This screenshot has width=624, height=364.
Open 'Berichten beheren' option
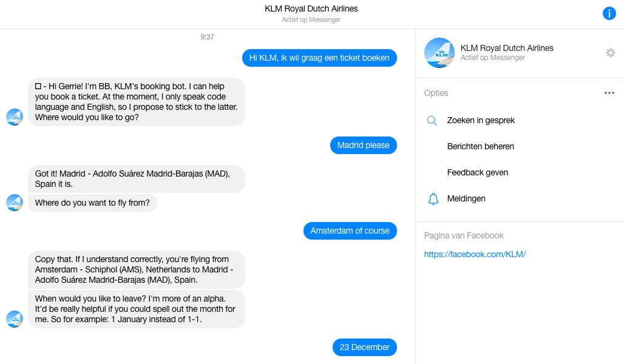click(x=480, y=147)
